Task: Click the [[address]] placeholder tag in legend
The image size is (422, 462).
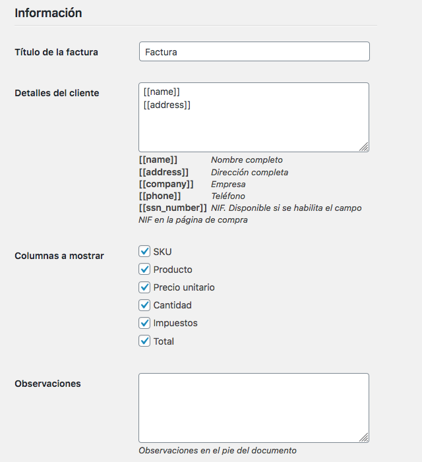Action: [164, 172]
